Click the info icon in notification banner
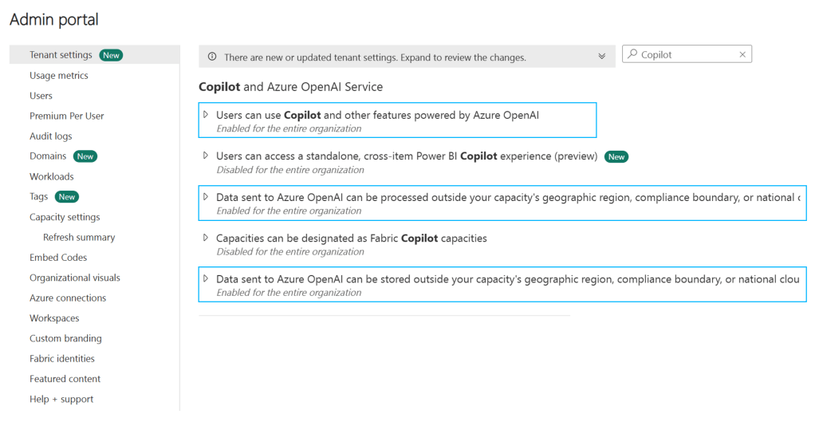The image size is (815, 422). (x=212, y=57)
